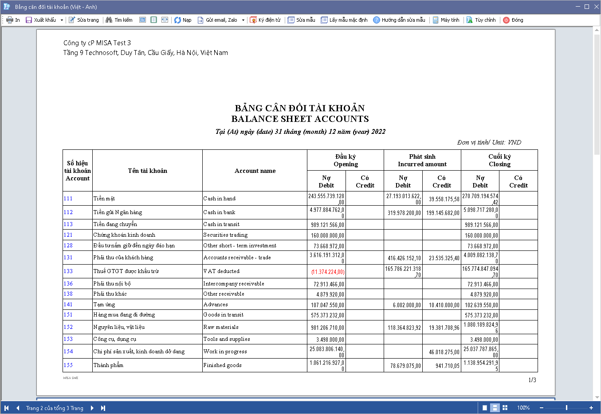Reload report with the Nạp icon

coord(177,20)
